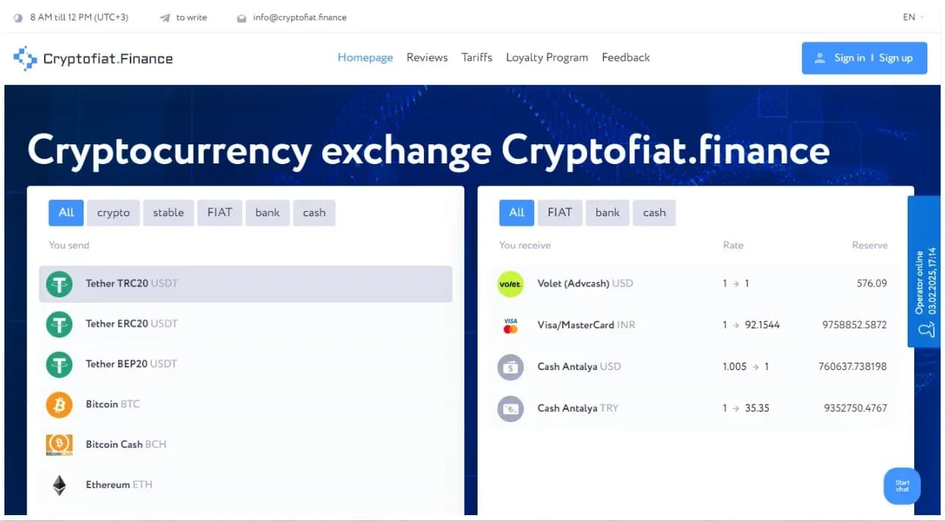Filter send list by stable
This screenshot has width=945, height=521.
pos(169,213)
